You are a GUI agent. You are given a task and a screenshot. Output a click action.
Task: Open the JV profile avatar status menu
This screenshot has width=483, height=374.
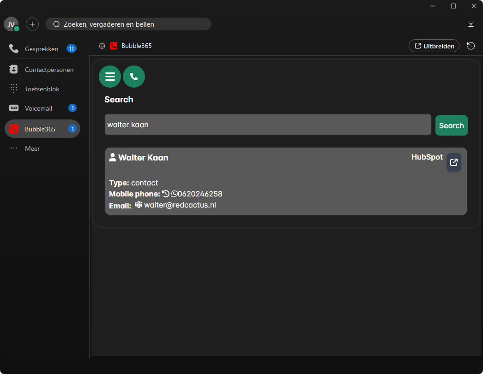pyautogui.click(x=11, y=24)
